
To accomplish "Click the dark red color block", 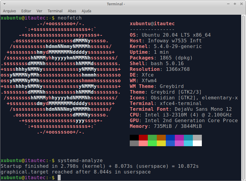I will coord(143,138).
